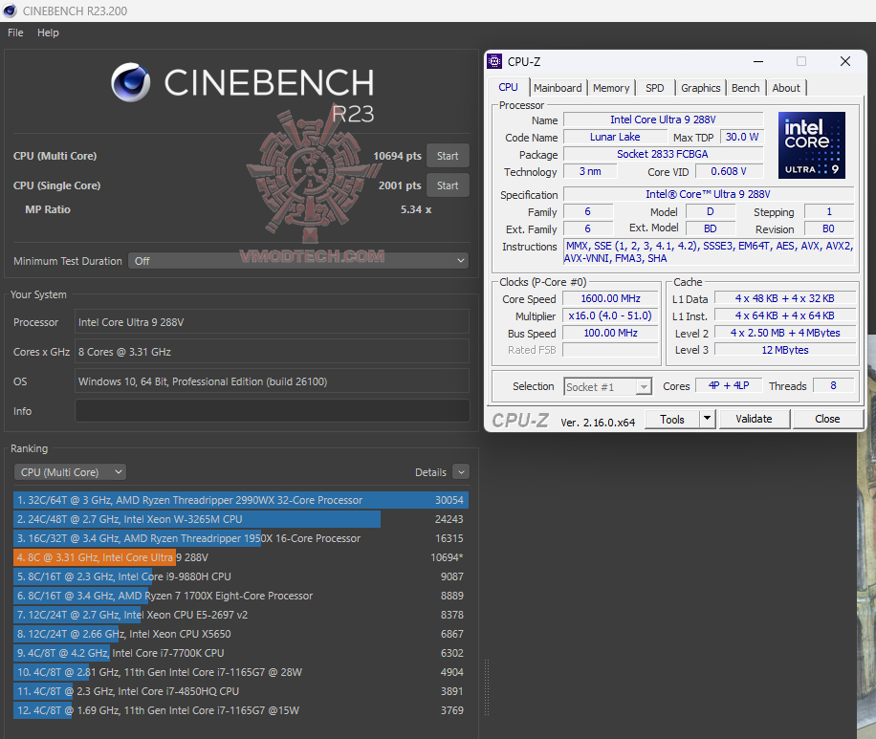This screenshot has height=739, width=876.
Task: Open the Bench tab in CPU-Z
Action: [x=746, y=87]
